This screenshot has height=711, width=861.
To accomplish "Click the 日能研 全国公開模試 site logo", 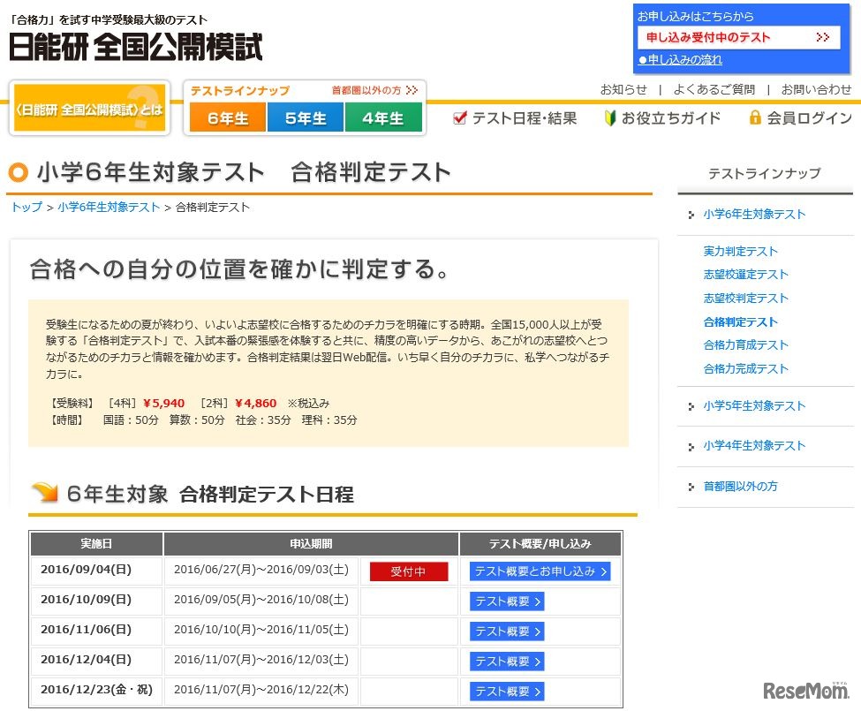I will coord(135,46).
